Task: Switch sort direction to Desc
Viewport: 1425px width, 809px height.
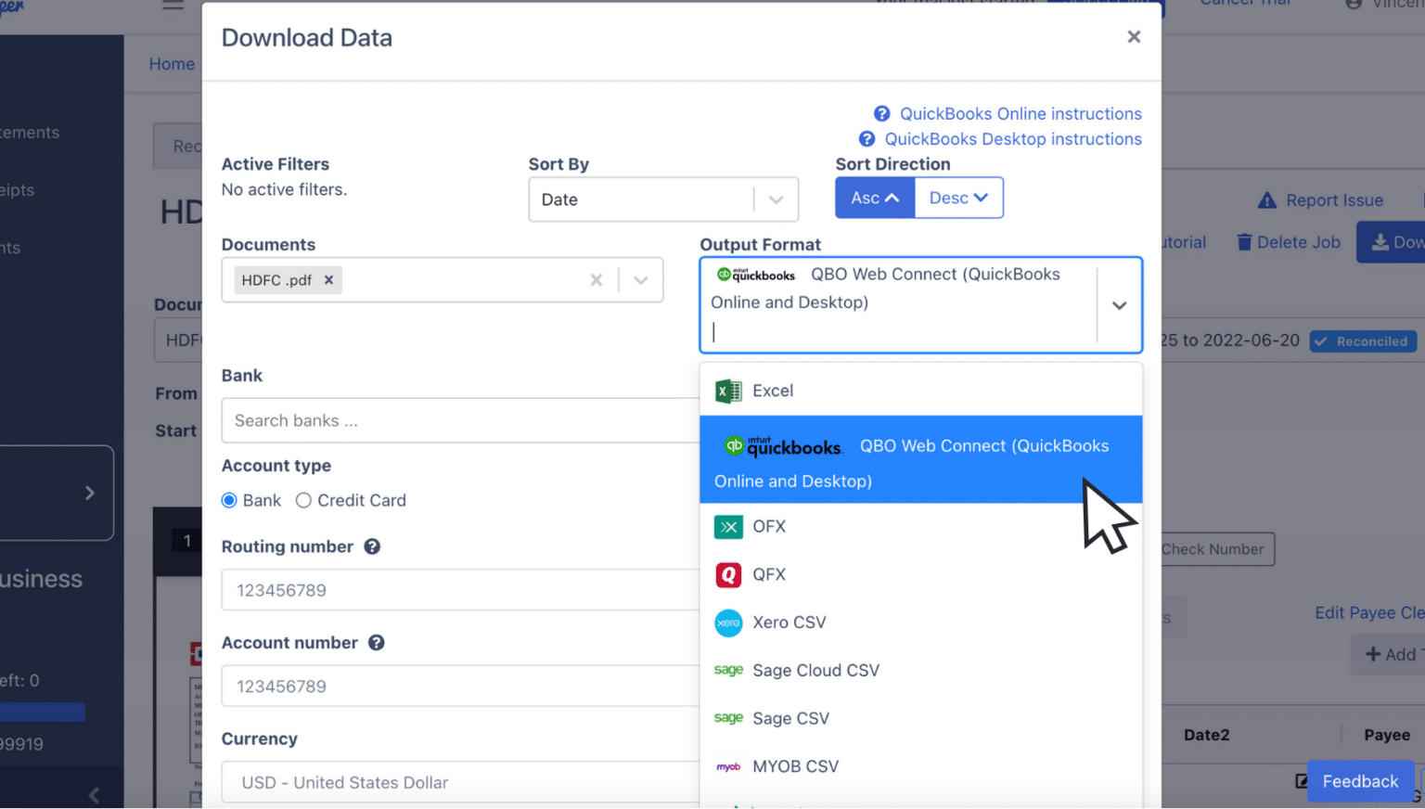Action: [958, 198]
